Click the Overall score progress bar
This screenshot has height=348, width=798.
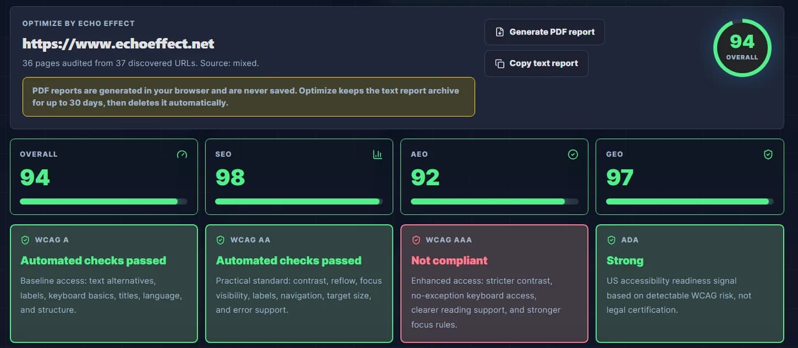click(x=103, y=201)
